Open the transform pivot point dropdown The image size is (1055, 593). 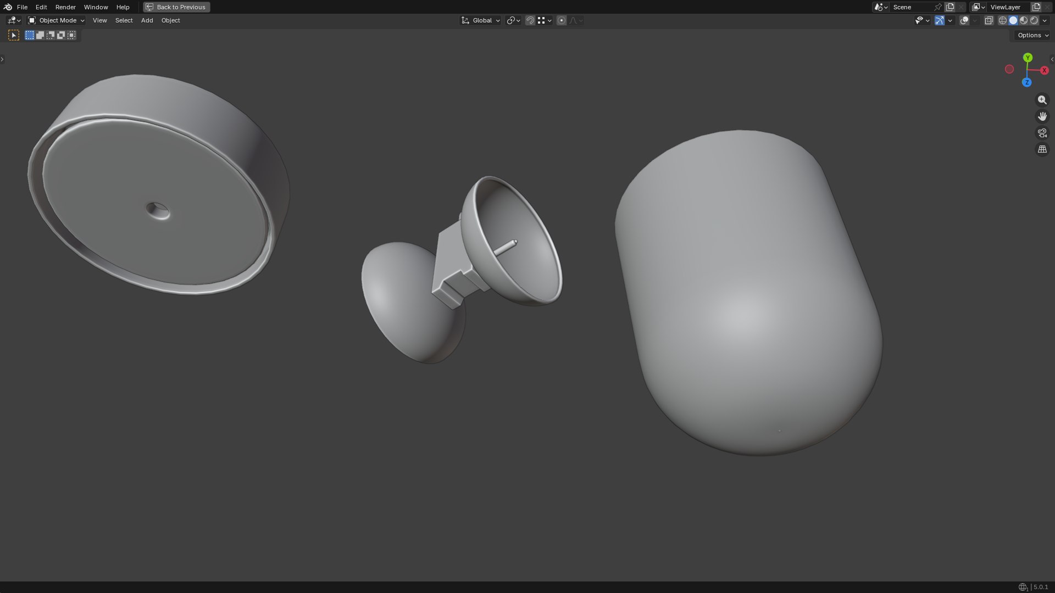coord(513,20)
